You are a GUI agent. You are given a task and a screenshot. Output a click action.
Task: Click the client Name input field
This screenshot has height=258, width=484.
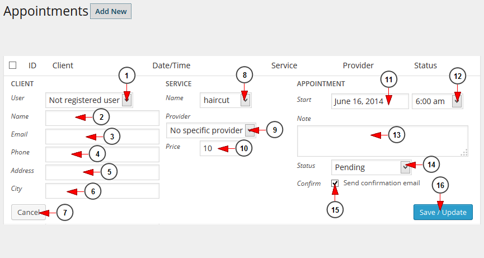(102, 118)
